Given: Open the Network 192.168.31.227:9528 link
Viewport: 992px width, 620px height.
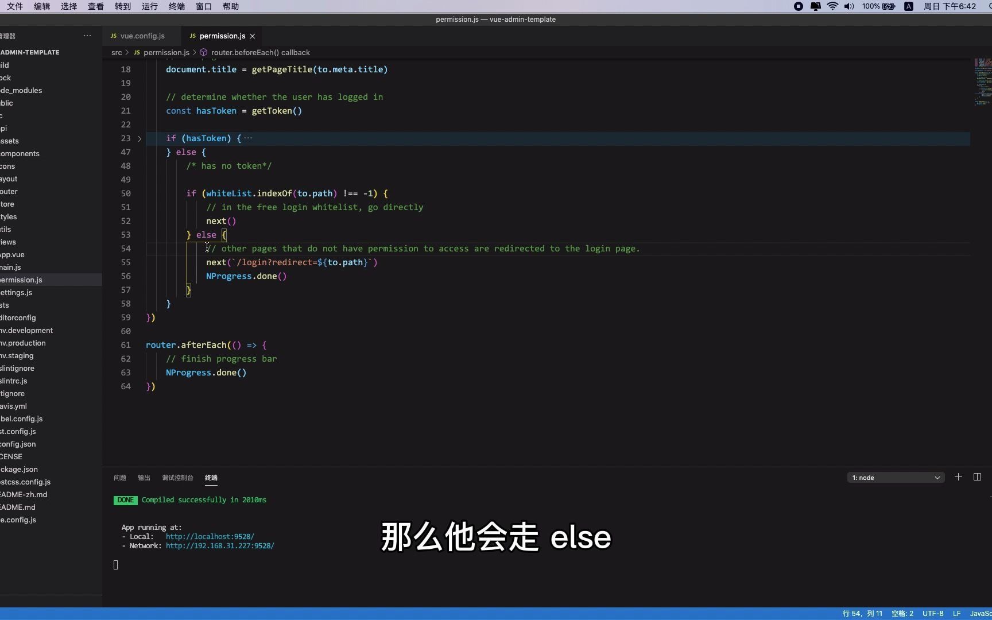Looking at the screenshot, I should pos(220,546).
